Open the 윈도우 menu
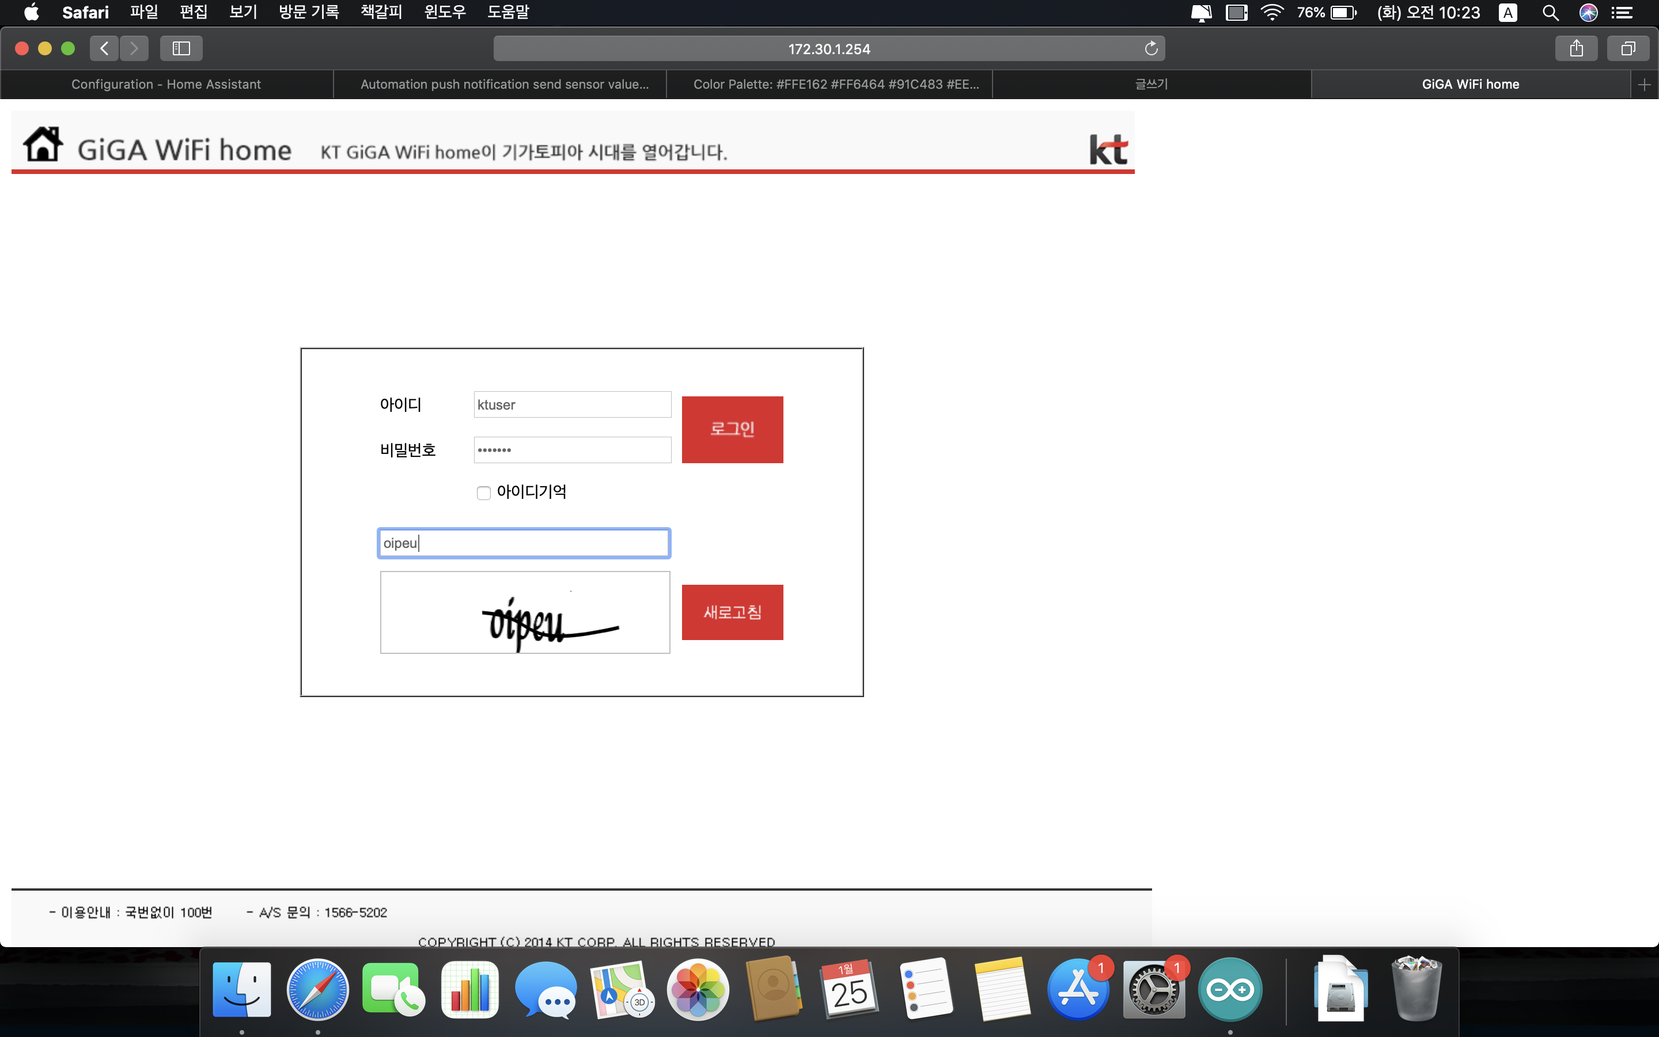This screenshot has width=1659, height=1037. coord(444,12)
